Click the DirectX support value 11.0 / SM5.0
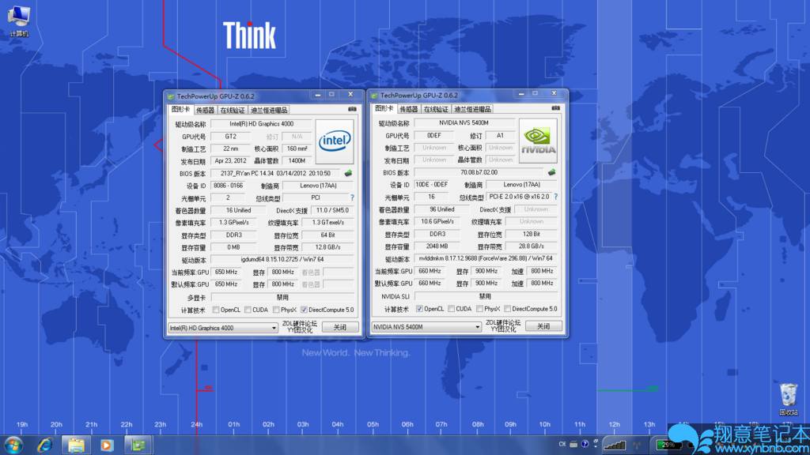The height and width of the screenshot is (455, 810). [332, 210]
